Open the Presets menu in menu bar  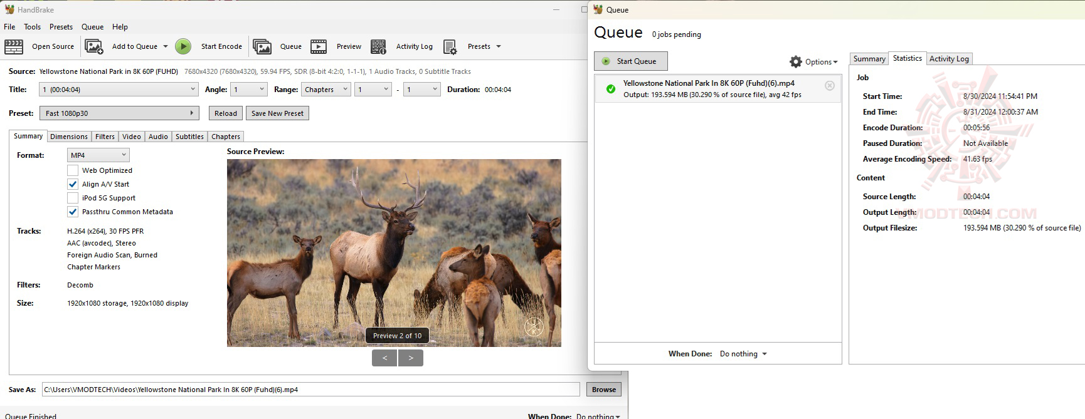click(x=61, y=27)
